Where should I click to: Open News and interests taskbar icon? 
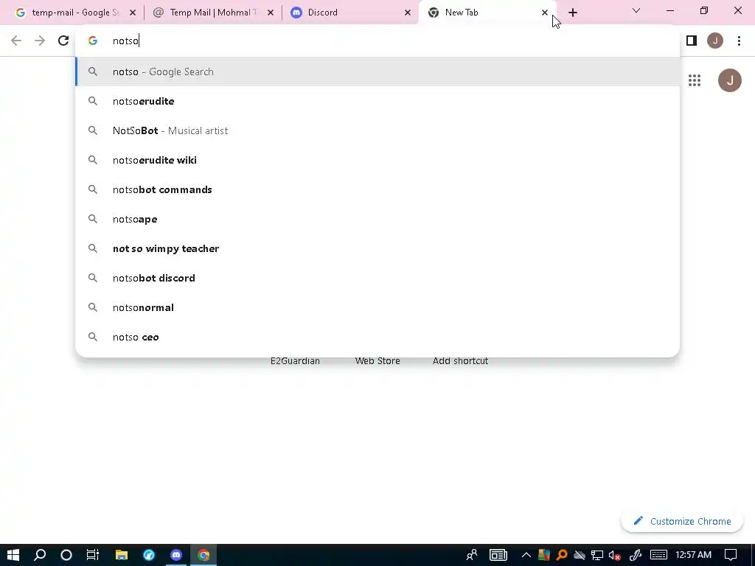tap(498, 555)
